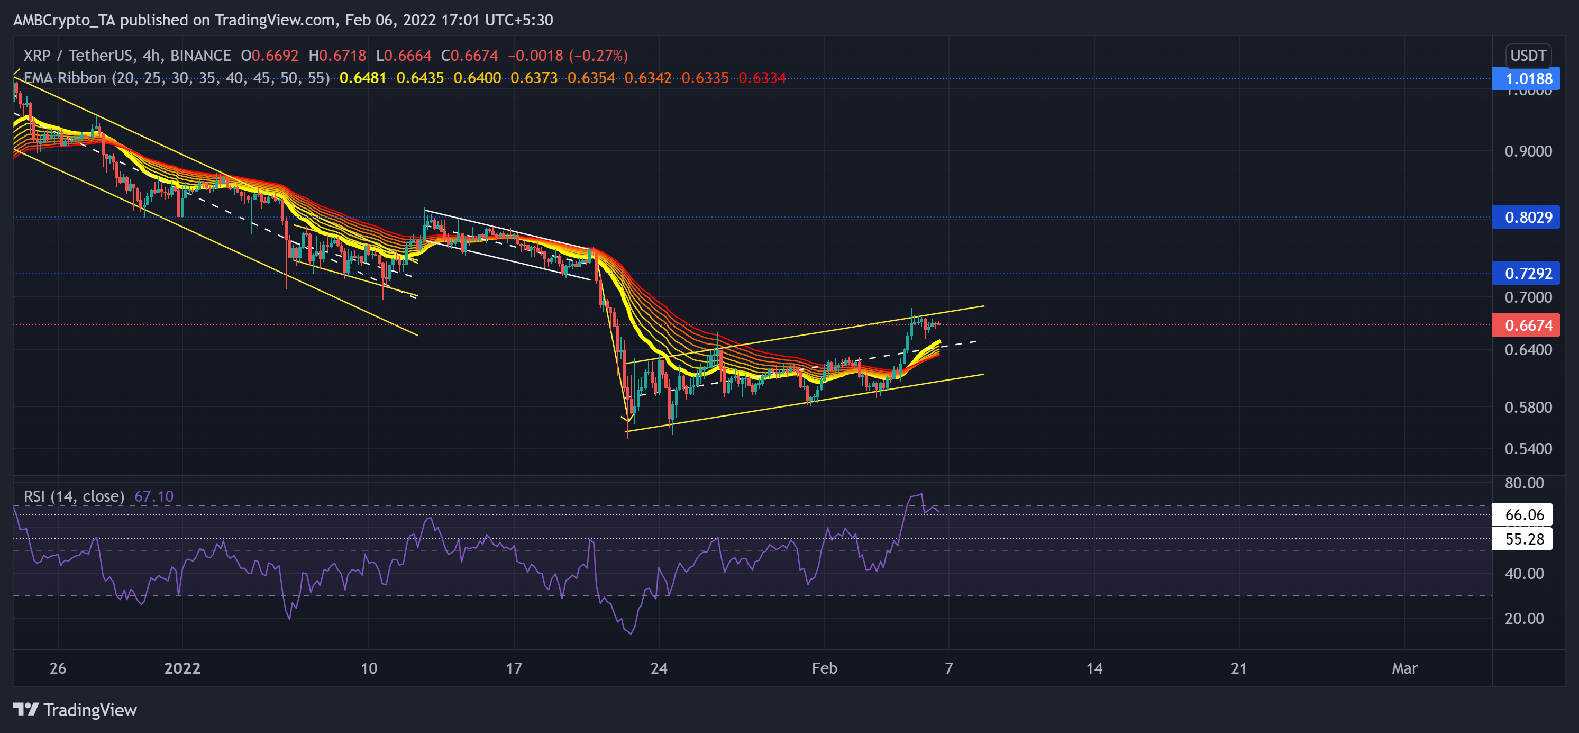Click Feb on the time axis

click(x=825, y=669)
